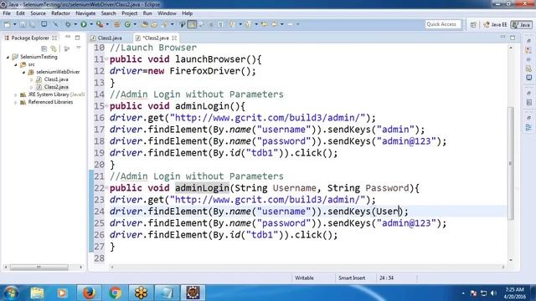The image size is (536, 301).
Task: Click the Open Perspective icon
Action: pyautogui.click(x=473, y=24)
